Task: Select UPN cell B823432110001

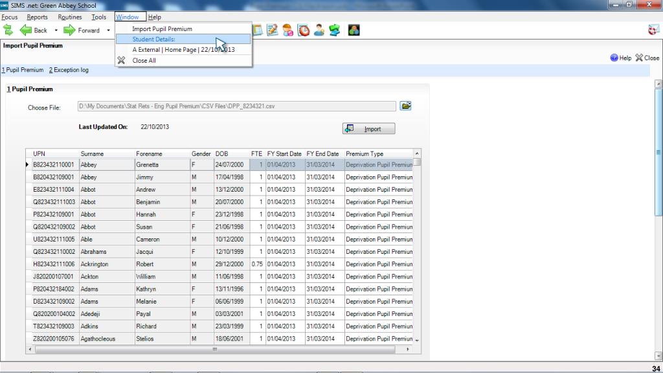Action: pos(56,164)
